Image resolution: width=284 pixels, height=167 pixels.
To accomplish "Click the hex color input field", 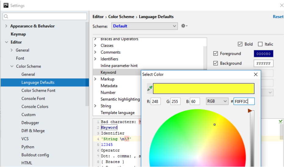I will point(244,101).
